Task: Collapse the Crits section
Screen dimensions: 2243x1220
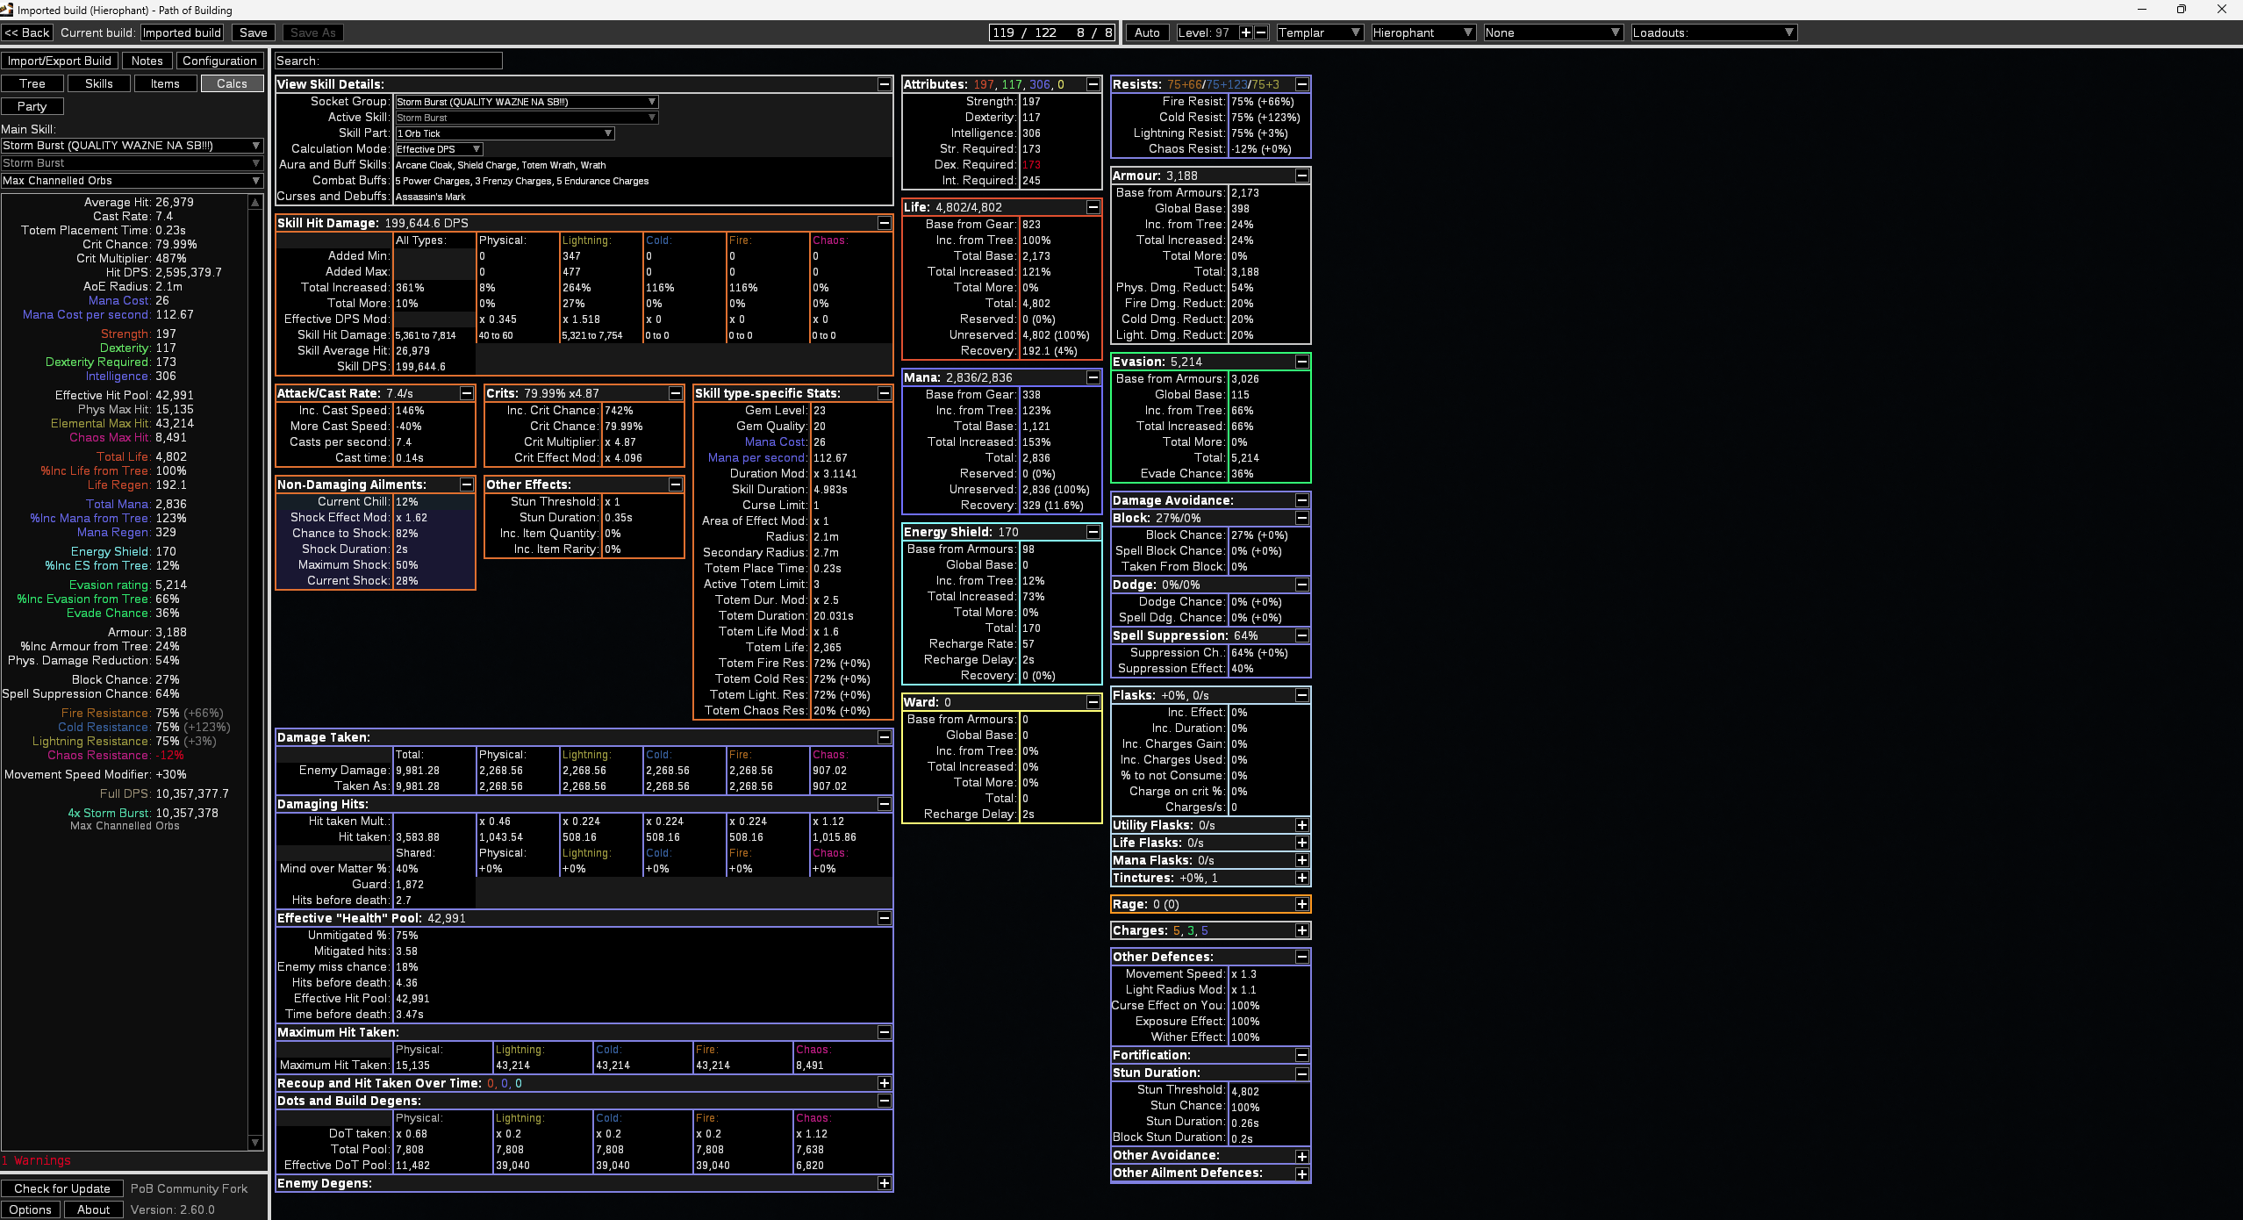Action: 675,393
